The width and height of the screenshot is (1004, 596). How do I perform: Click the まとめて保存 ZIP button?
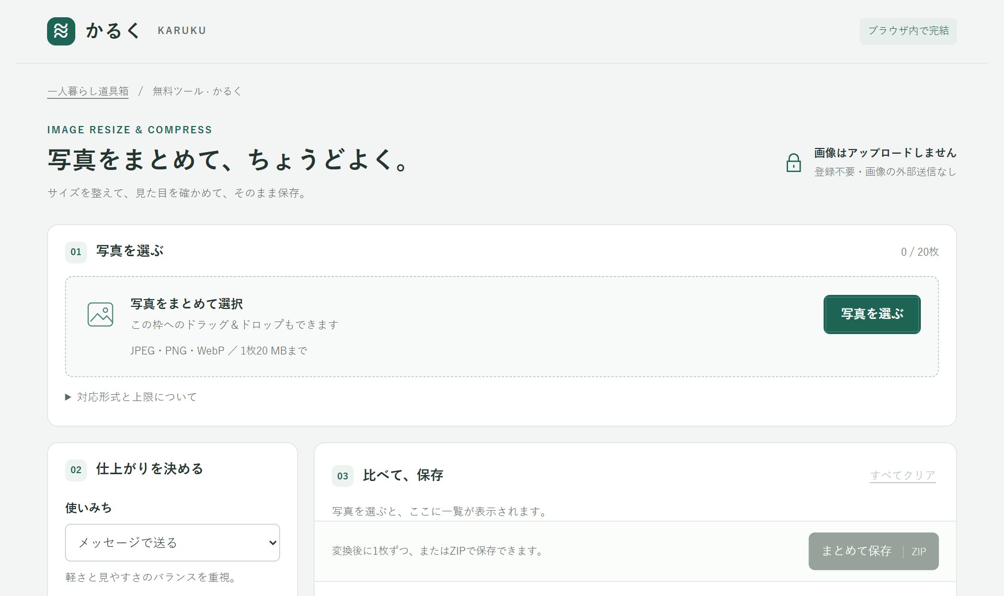click(873, 551)
